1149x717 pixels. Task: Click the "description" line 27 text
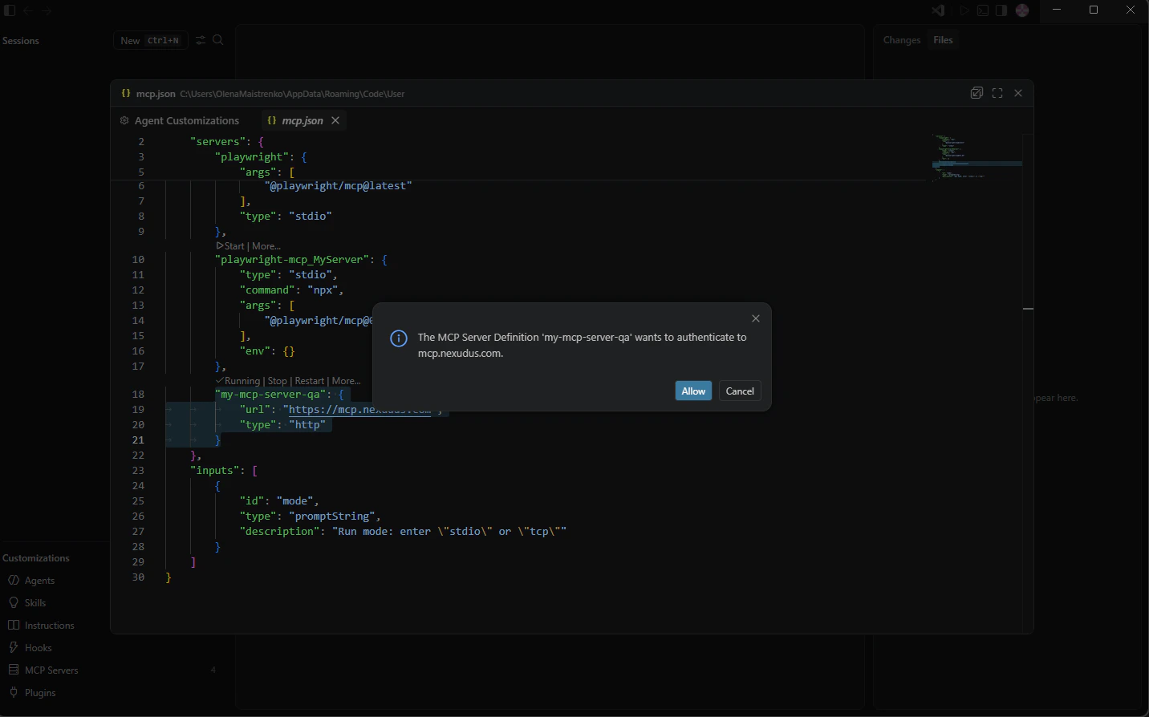(x=403, y=531)
